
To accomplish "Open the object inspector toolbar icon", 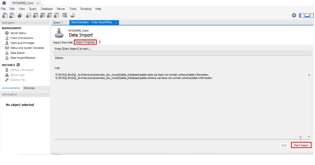I will pyautogui.click(x=20, y=15).
